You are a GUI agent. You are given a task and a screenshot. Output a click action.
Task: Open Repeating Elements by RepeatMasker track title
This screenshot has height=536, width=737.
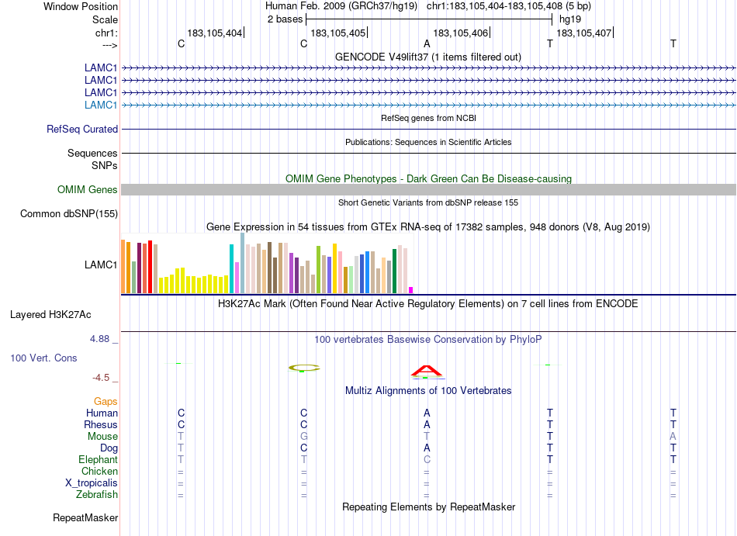pos(428,507)
